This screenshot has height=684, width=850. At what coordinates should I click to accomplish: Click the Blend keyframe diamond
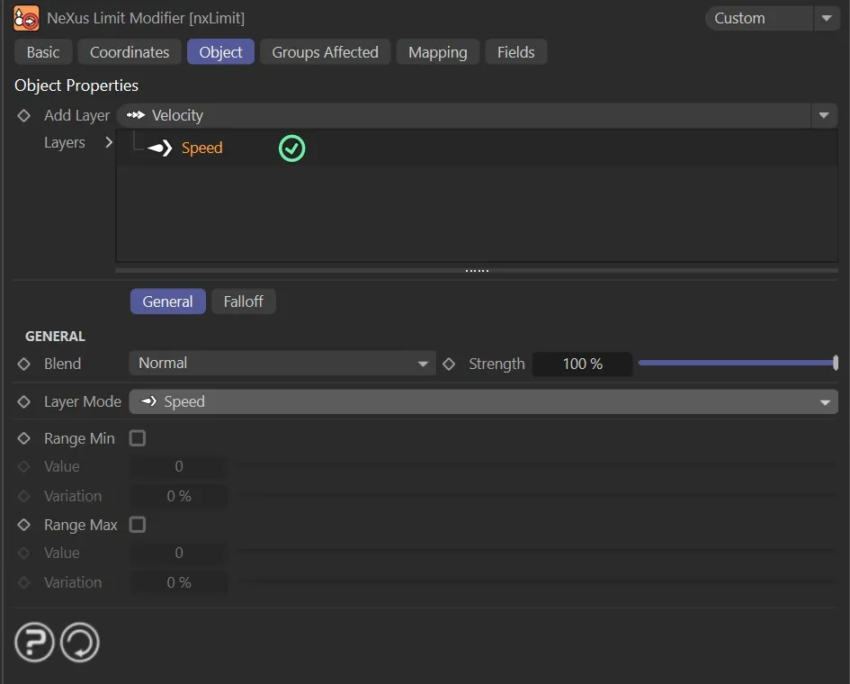pyautogui.click(x=24, y=364)
